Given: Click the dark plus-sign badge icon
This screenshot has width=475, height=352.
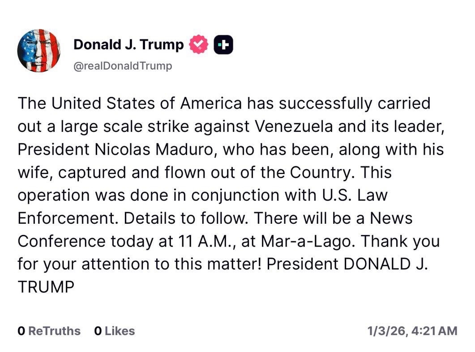Looking at the screenshot, I should pos(223,45).
